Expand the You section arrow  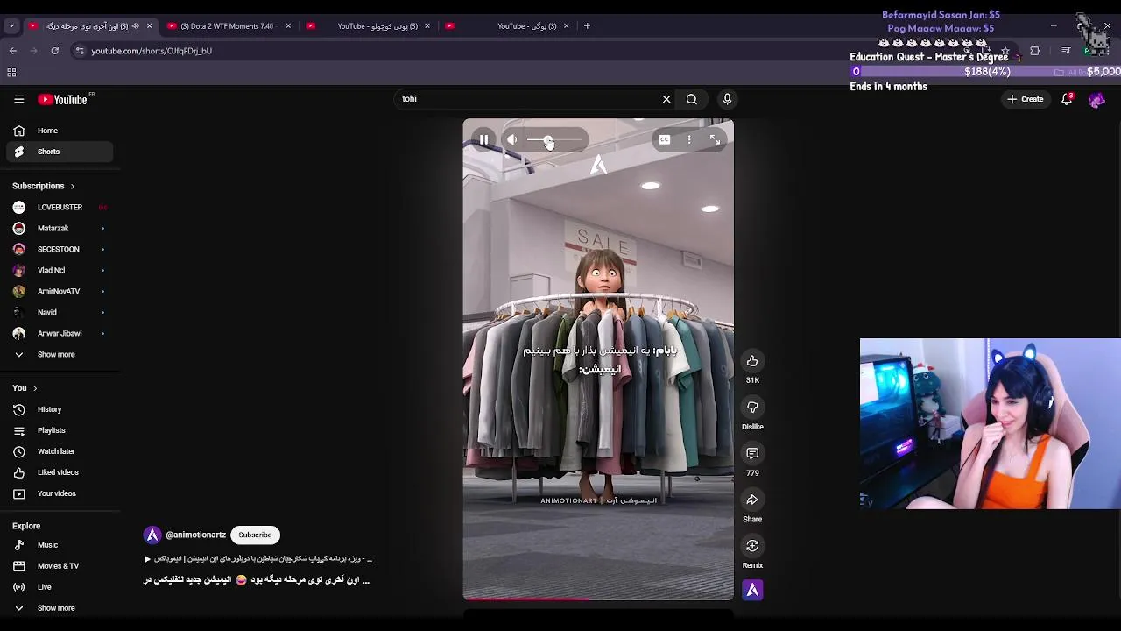point(35,388)
